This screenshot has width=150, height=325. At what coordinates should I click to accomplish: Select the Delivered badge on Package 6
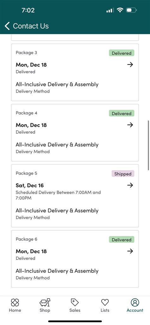click(122, 240)
